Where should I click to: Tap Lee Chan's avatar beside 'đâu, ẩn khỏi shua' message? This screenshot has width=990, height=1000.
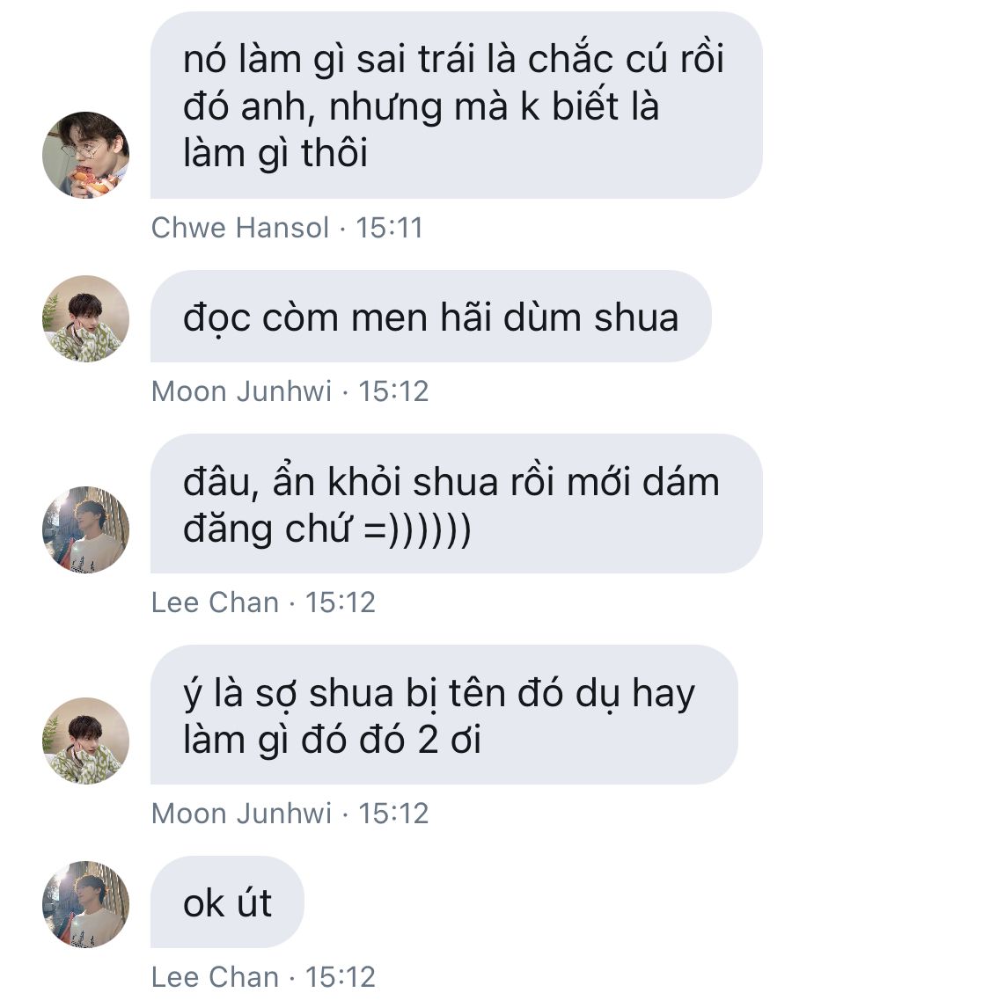pos(85,529)
